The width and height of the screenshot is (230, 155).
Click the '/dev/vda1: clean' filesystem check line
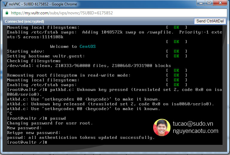pyautogui.click(x=89, y=66)
